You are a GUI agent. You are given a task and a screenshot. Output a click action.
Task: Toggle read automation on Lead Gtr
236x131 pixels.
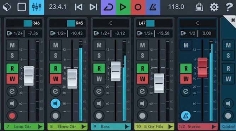point(12,69)
